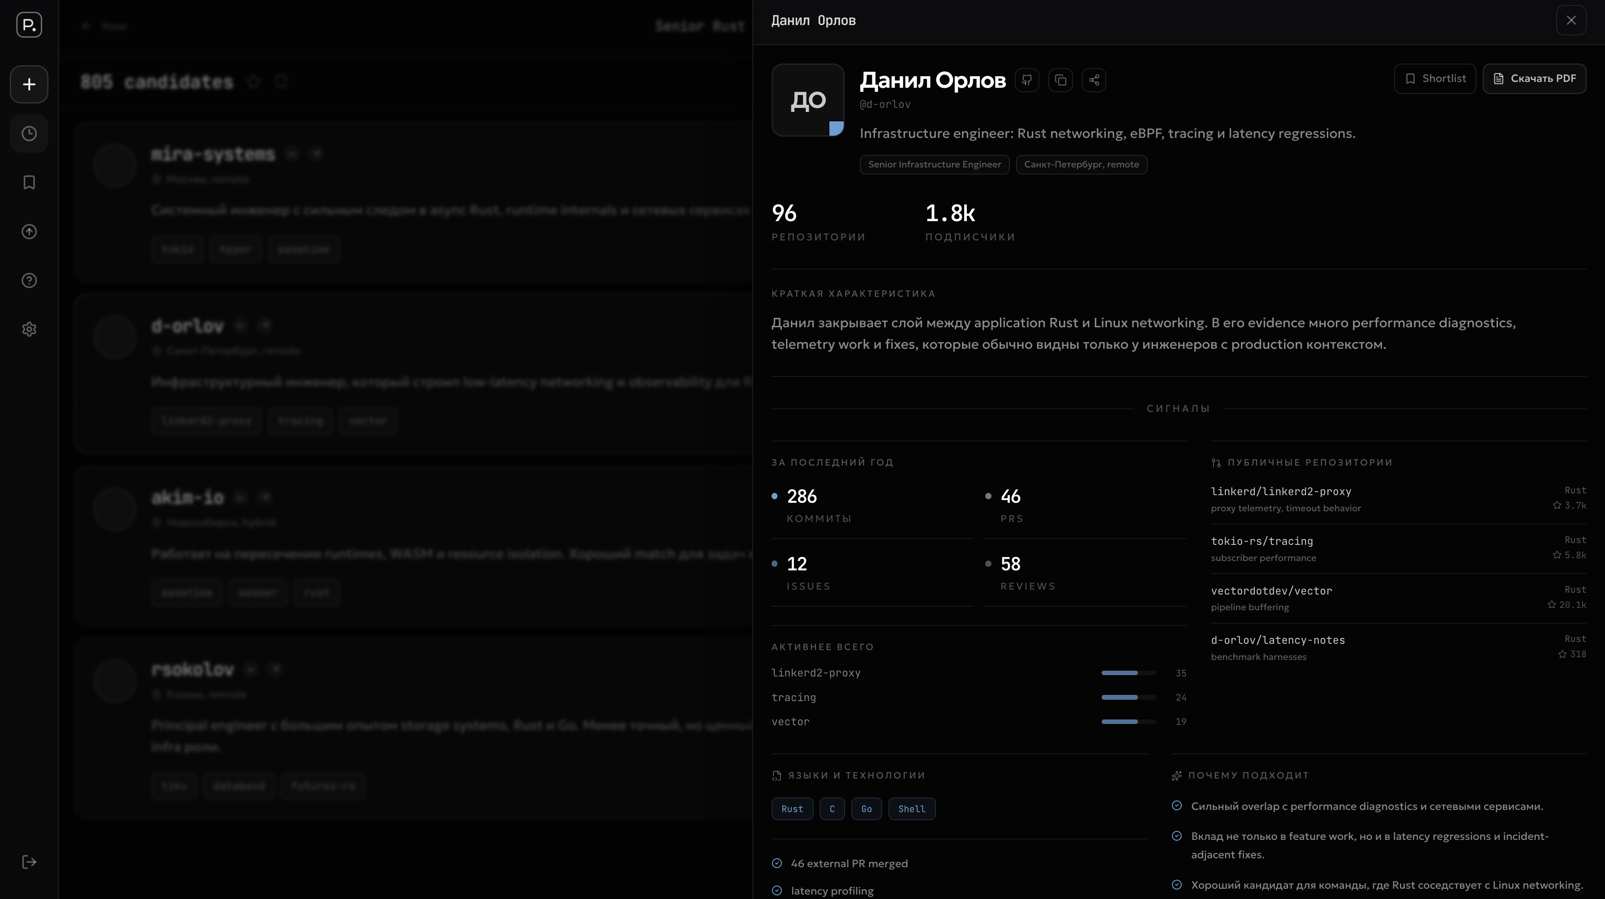Click the Скачать PDF button
This screenshot has width=1605, height=899.
(x=1534, y=78)
